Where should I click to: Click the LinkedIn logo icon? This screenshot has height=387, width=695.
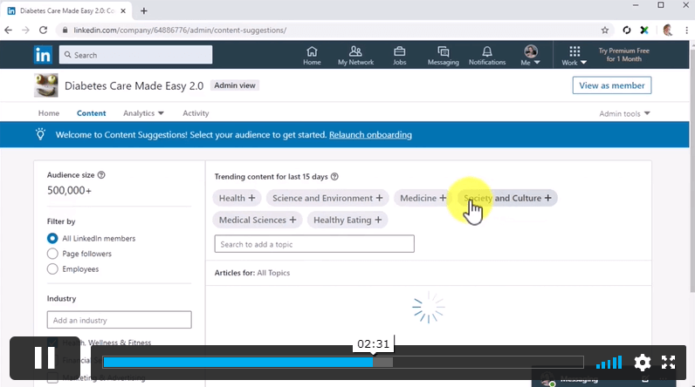point(43,55)
